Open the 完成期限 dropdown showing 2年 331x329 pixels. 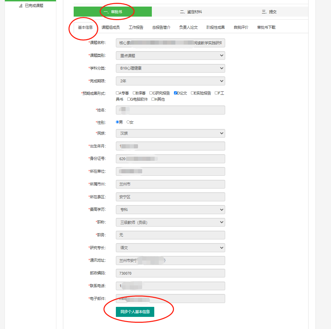click(x=170, y=81)
